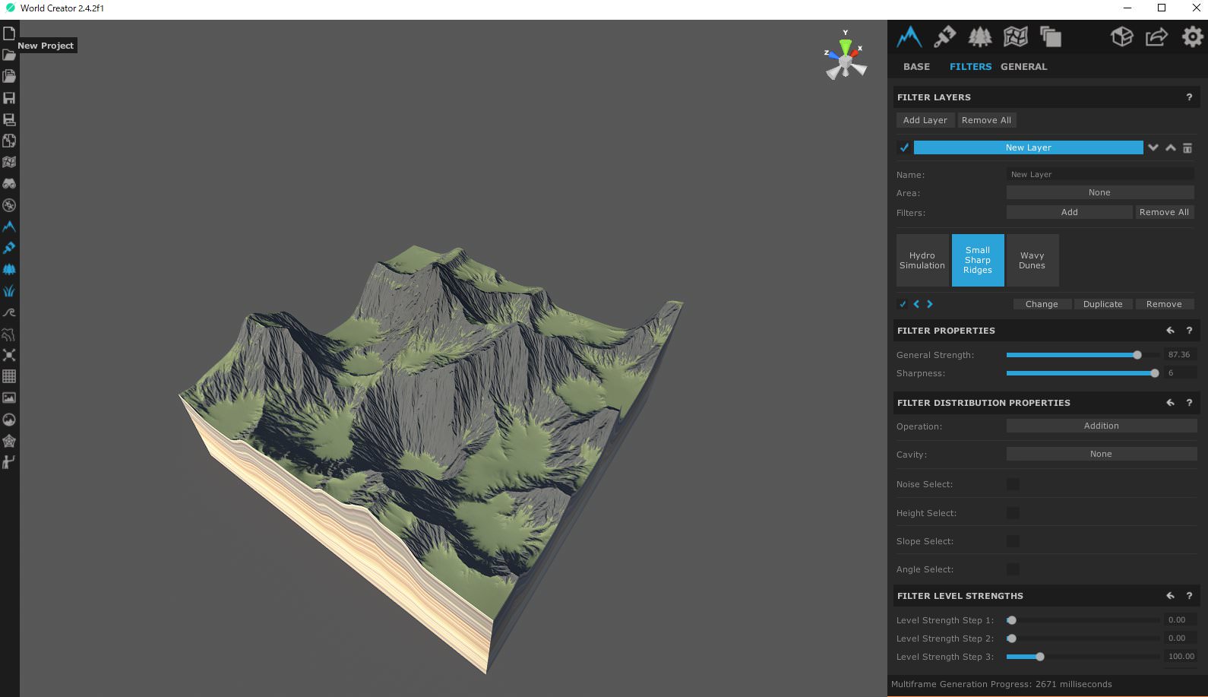Toggle the blue mountain icon in left sidebar
The image size is (1208, 697).
pyautogui.click(x=9, y=227)
